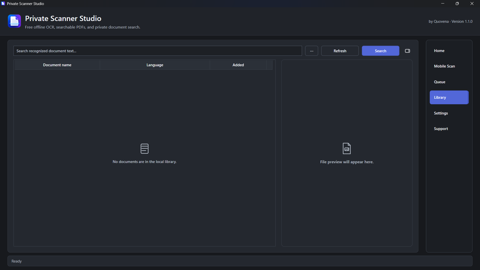Image resolution: width=480 pixels, height=270 pixels.
Task: Click 'No documents are in the local library.' text
Action: tap(144, 162)
